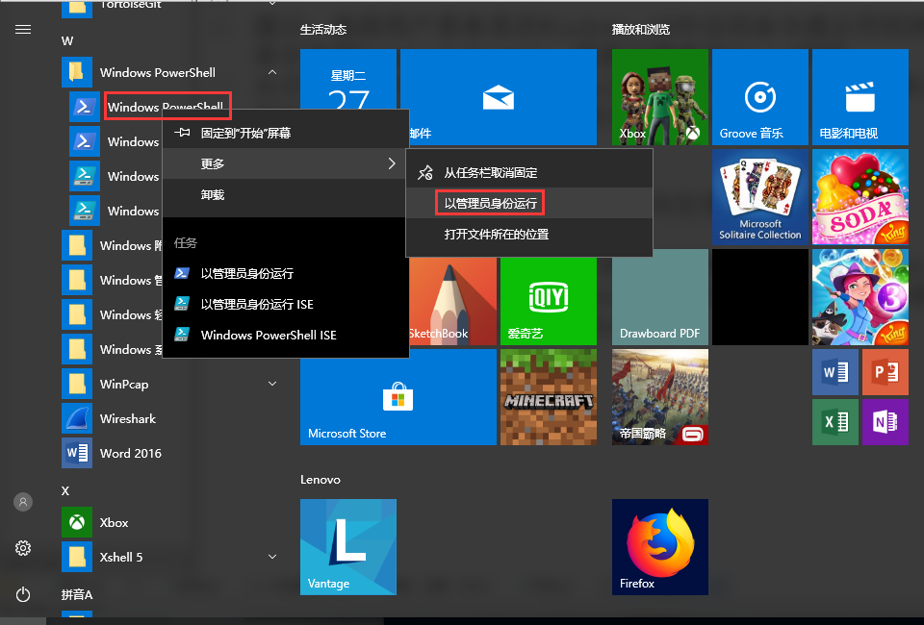This screenshot has height=625, width=924.
Task: Click the Excel small tile
Action: click(834, 421)
